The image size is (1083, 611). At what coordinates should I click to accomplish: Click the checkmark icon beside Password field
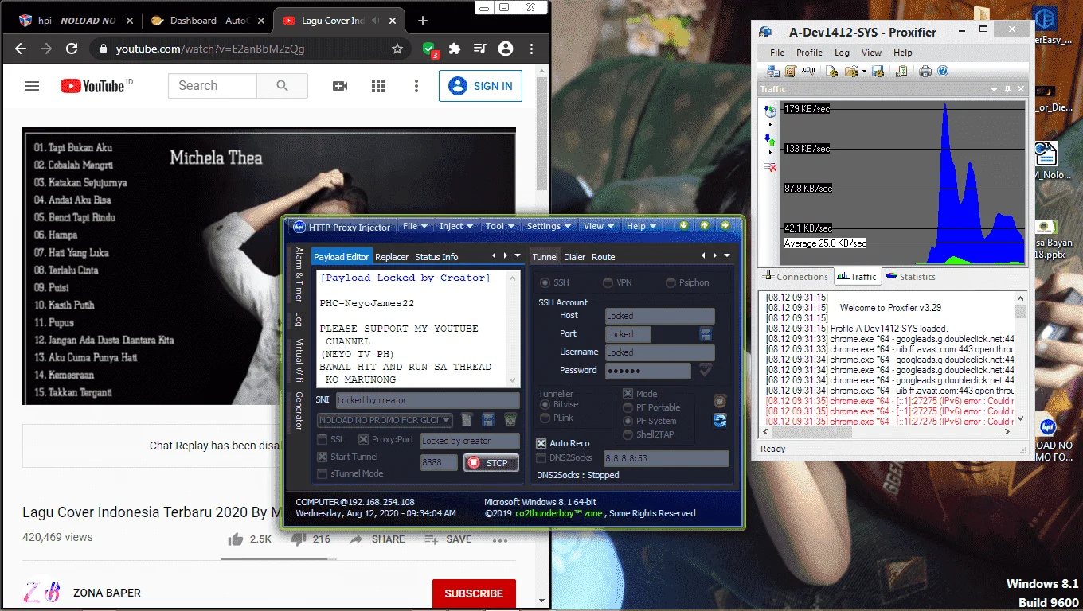pos(705,370)
